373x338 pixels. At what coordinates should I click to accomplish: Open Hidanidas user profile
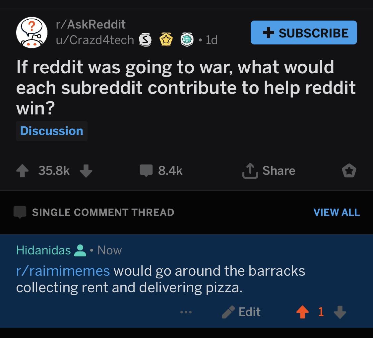[43, 250]
